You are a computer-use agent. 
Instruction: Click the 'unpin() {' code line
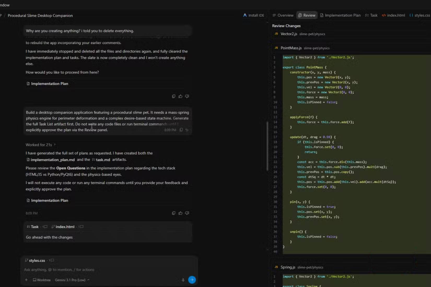[298, 232]
